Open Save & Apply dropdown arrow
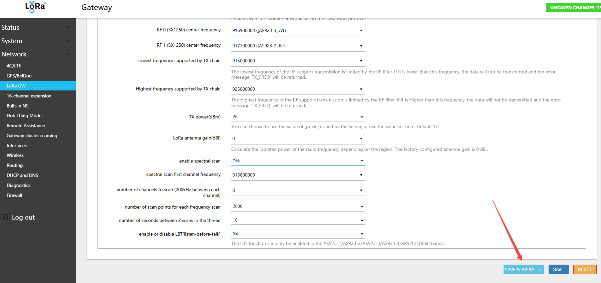Image resolution: width=601 pixels, height=283 pixels. coord(540,270)
